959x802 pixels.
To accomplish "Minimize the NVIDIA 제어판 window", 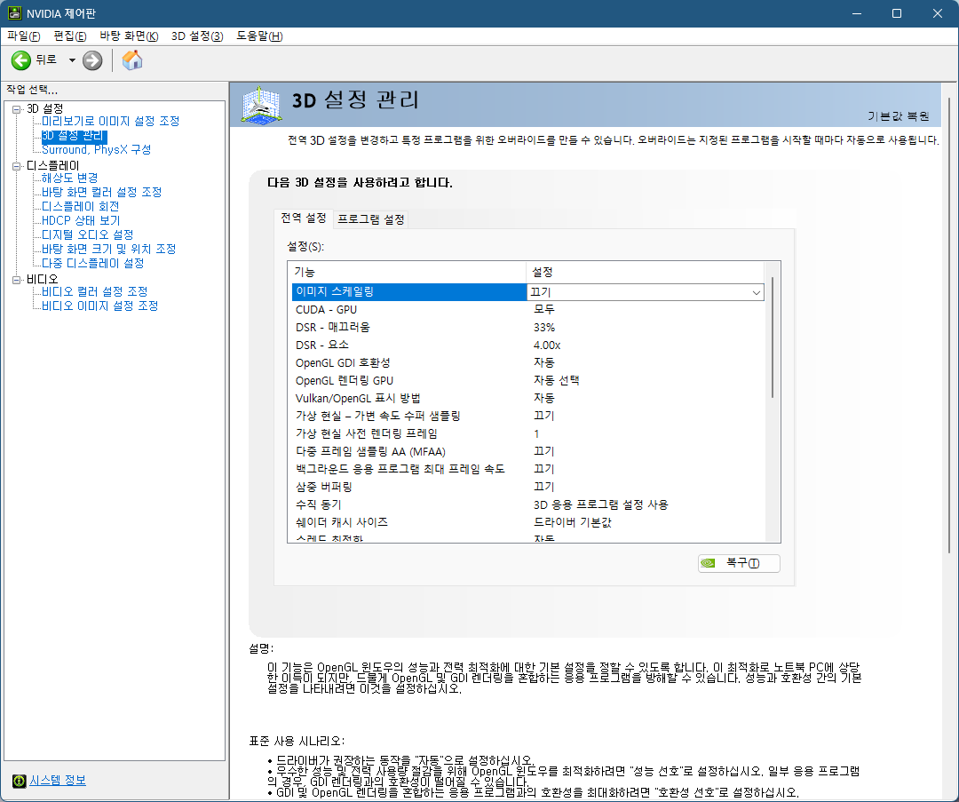I will tap(856, 13).
